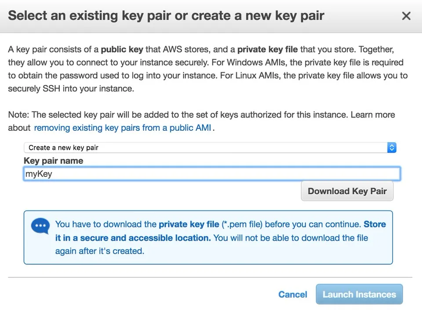This screenshot has height=310, width=422.
Task: Click the dialog title 'Select an existing key pair'
Action: click(x=166, y=15)
